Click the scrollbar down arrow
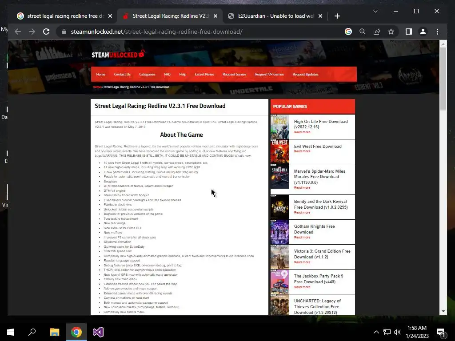 (443, 311)
